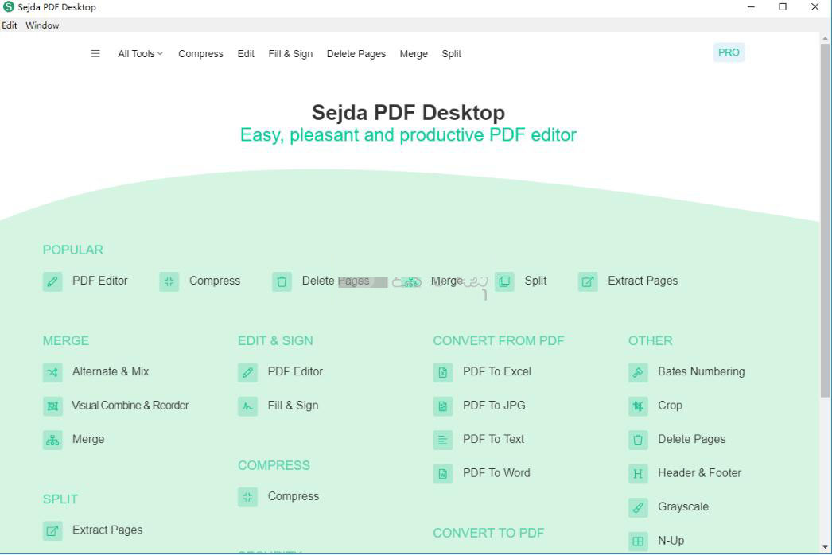Click the scrollbar down arrow
Image resolution: width=832 pixels, height=555 pixels.
[x=825, y=546]
